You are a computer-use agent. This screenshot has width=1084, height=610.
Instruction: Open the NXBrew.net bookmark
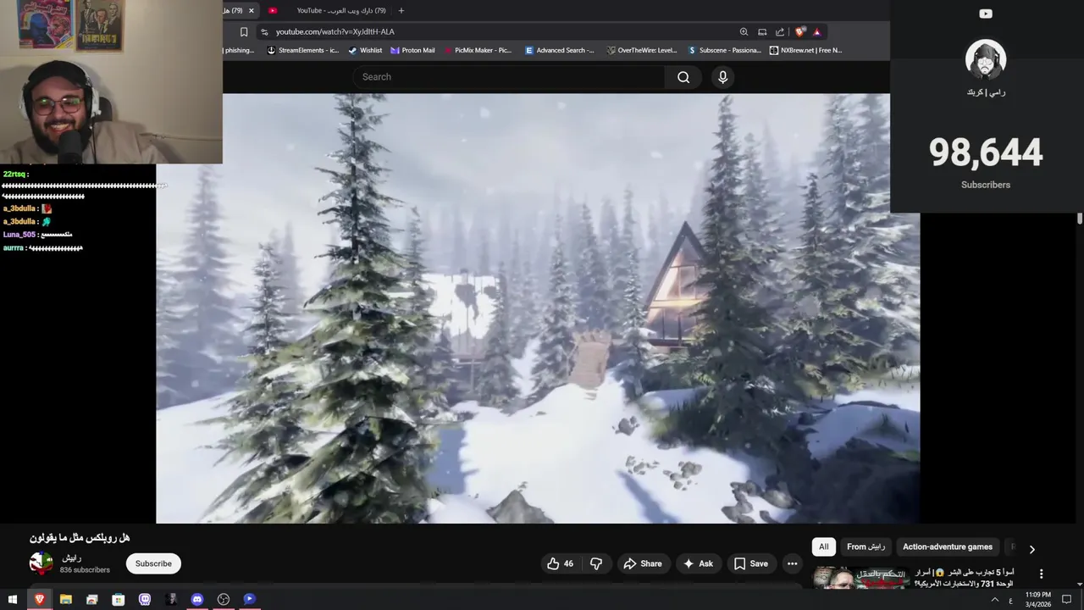pyautogui.click(x=805, y=50)
